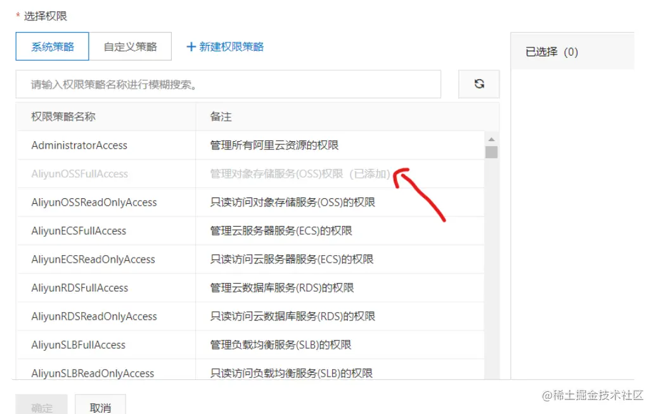Click the 选择权限 section label
Screen dimensions: 656x414
tap(45, 16)
